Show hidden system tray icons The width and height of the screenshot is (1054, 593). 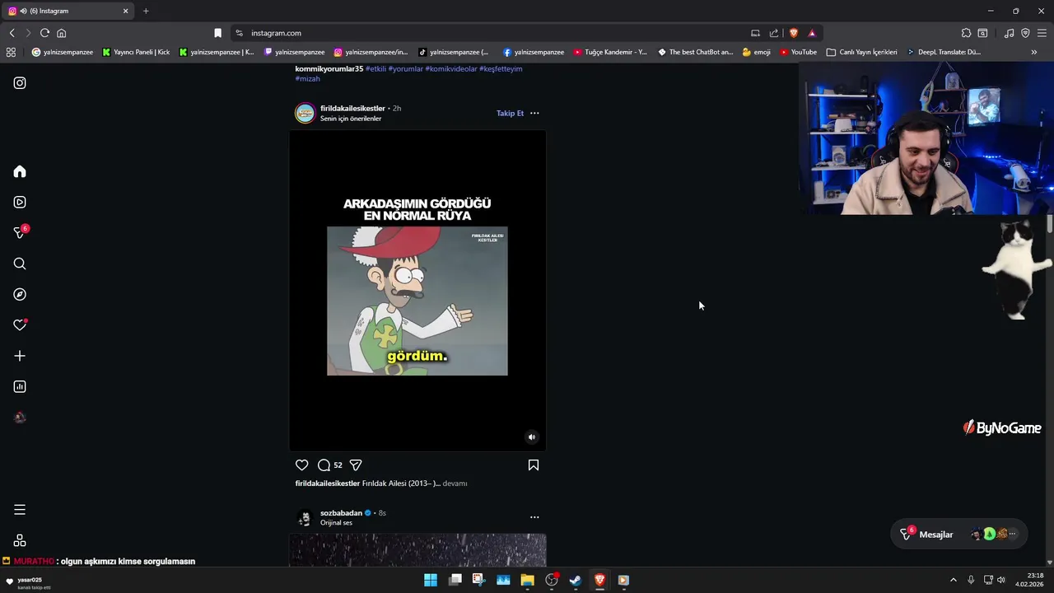coord(954,580)
